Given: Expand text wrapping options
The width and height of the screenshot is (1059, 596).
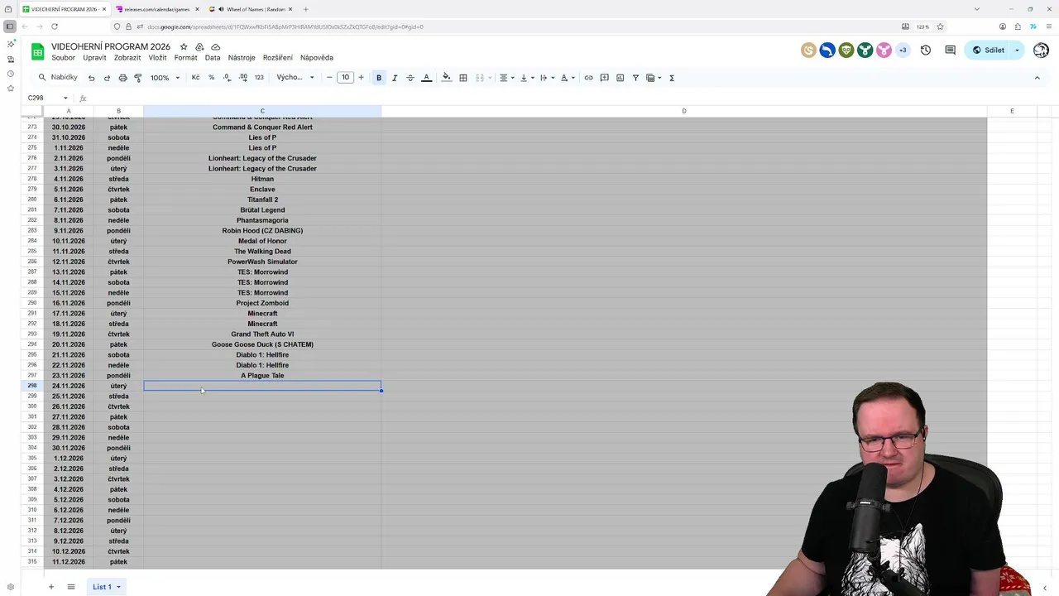Looking at the screenshot, I should 546,78.
